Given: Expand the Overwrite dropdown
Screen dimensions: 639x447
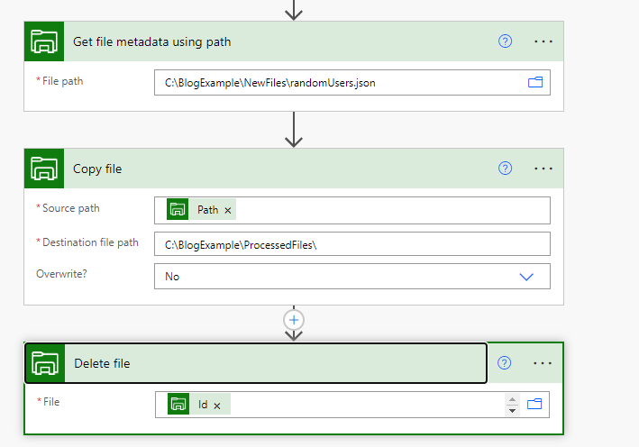Looking at the screenshot, I should point(526,277).
